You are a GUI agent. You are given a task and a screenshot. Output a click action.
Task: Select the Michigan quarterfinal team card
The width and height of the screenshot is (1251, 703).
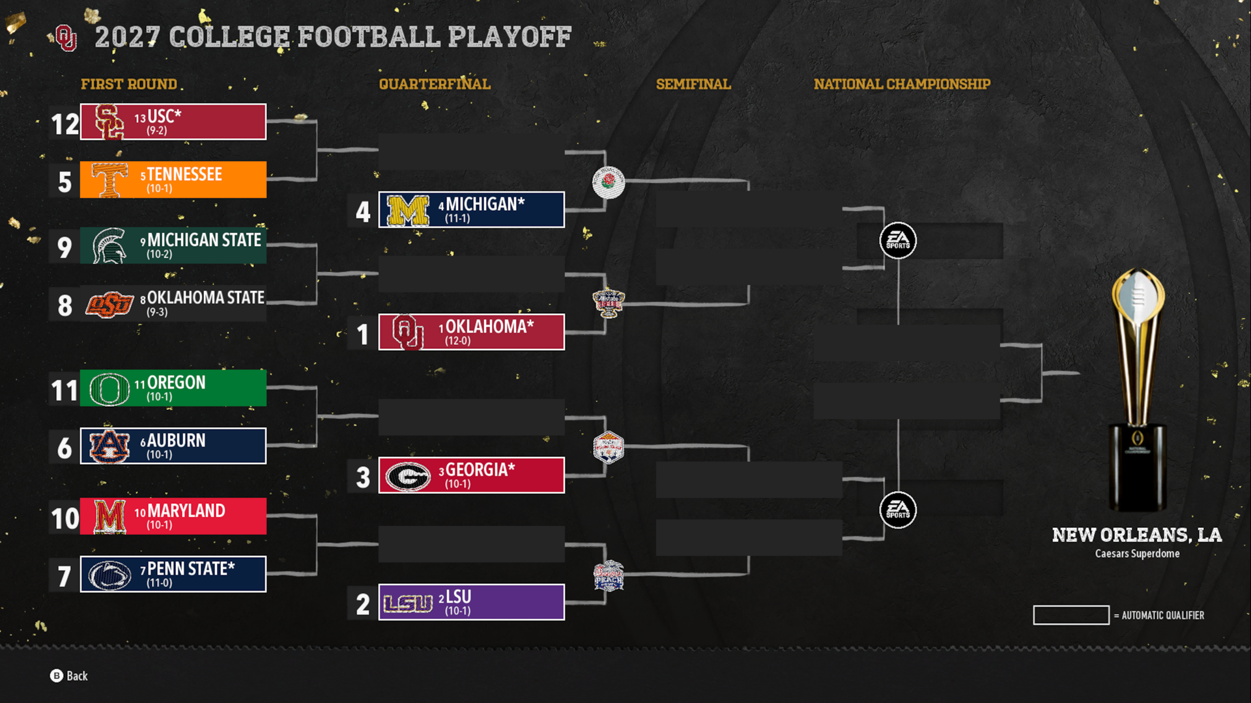(x=471, y=210)
